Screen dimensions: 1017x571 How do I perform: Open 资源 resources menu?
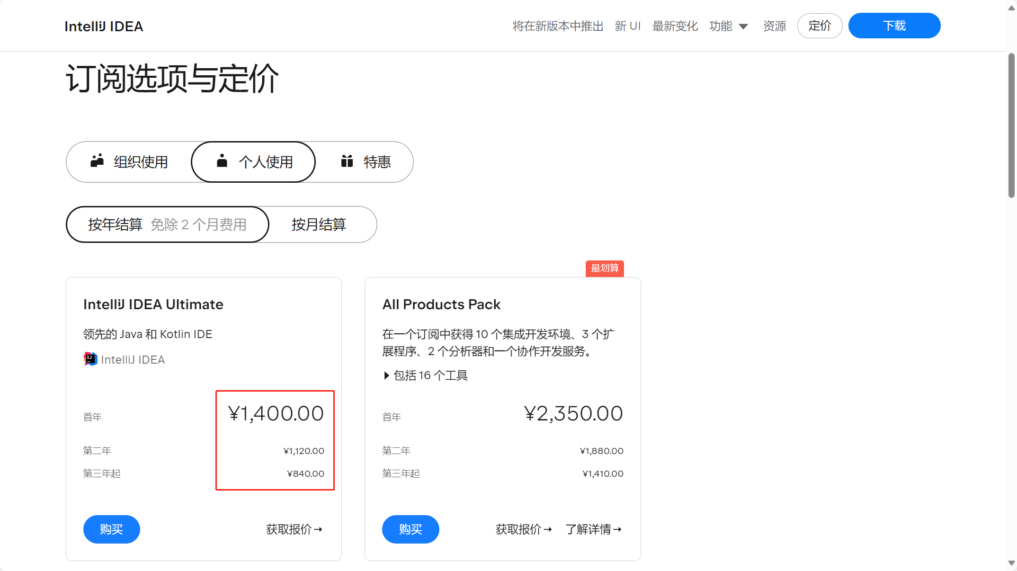click(774, 26)
